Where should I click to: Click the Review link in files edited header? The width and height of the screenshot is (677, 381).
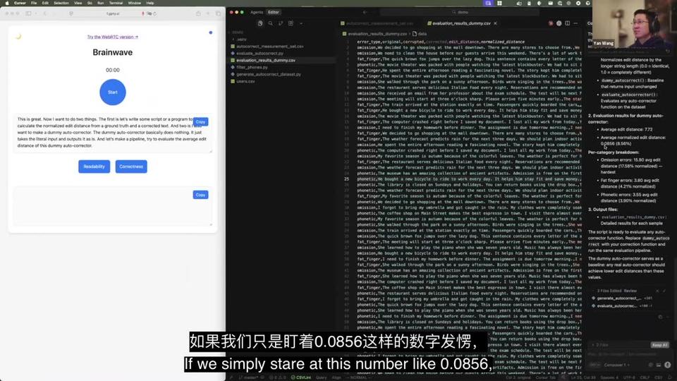[630, 291]
